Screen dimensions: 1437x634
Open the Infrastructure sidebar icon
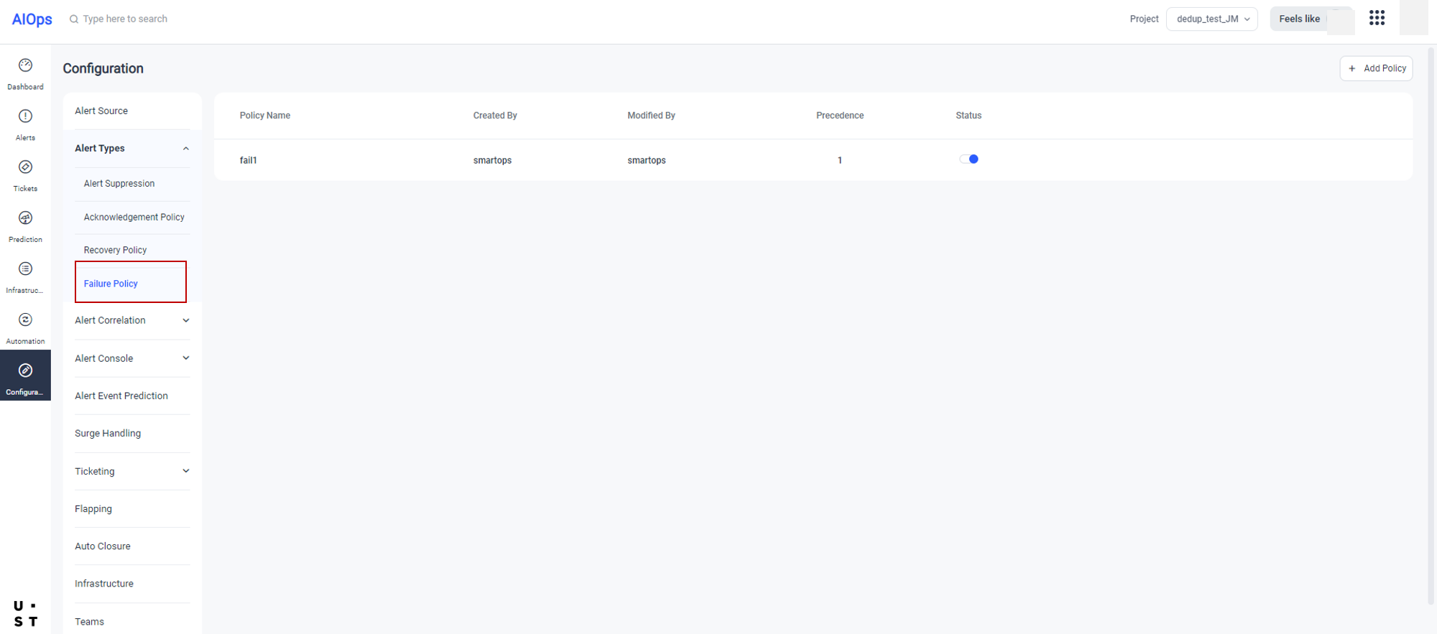pos(25,270)
